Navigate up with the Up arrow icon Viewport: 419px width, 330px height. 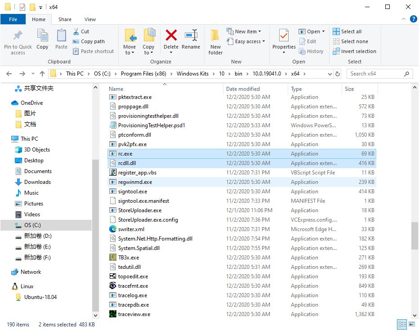(x=42, y=74)
